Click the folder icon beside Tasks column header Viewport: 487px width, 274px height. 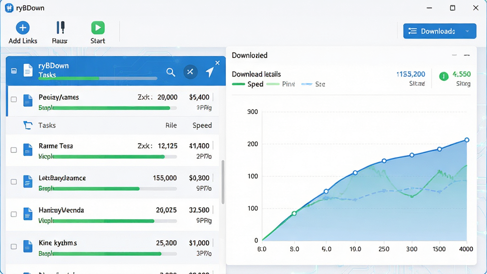click(x=28, y=125)
